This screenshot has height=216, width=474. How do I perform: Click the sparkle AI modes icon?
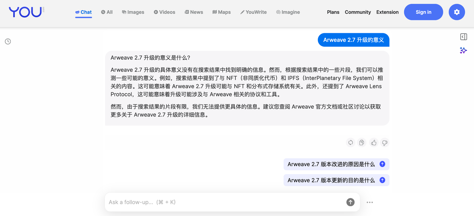463,51
